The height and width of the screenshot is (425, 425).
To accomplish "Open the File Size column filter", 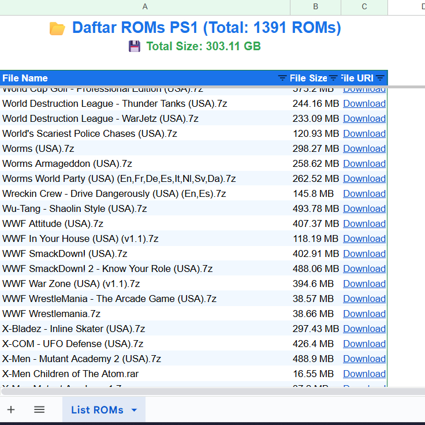I will (x=333, y=78).
